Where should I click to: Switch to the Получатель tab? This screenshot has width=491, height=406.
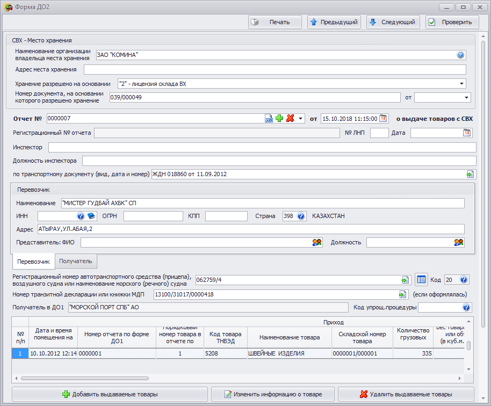coord(76,261)
